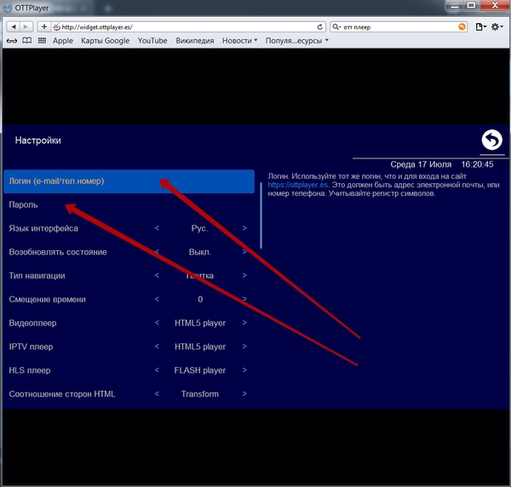Reload the page using the refresh icon
The width and height of the screenshot is (511, 487).
(x=319, y=26)
